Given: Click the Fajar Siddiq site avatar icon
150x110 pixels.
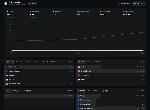Looking at the screenshot, I should [x=6, y=3].
